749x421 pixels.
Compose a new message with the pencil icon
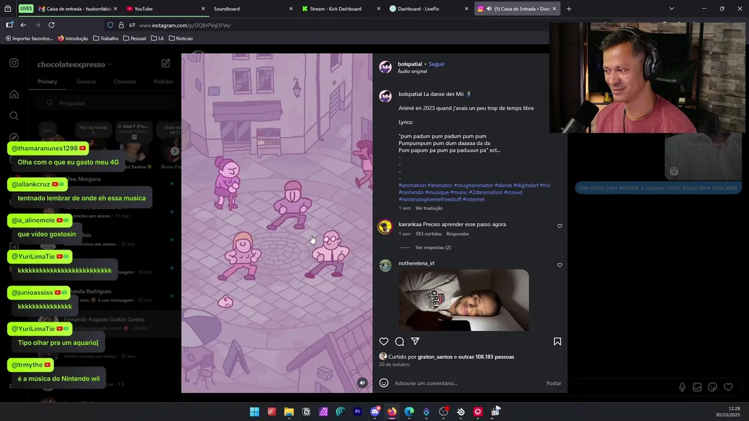[x=166, y=63]
